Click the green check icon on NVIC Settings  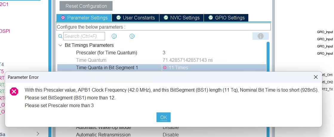point(166,18)
